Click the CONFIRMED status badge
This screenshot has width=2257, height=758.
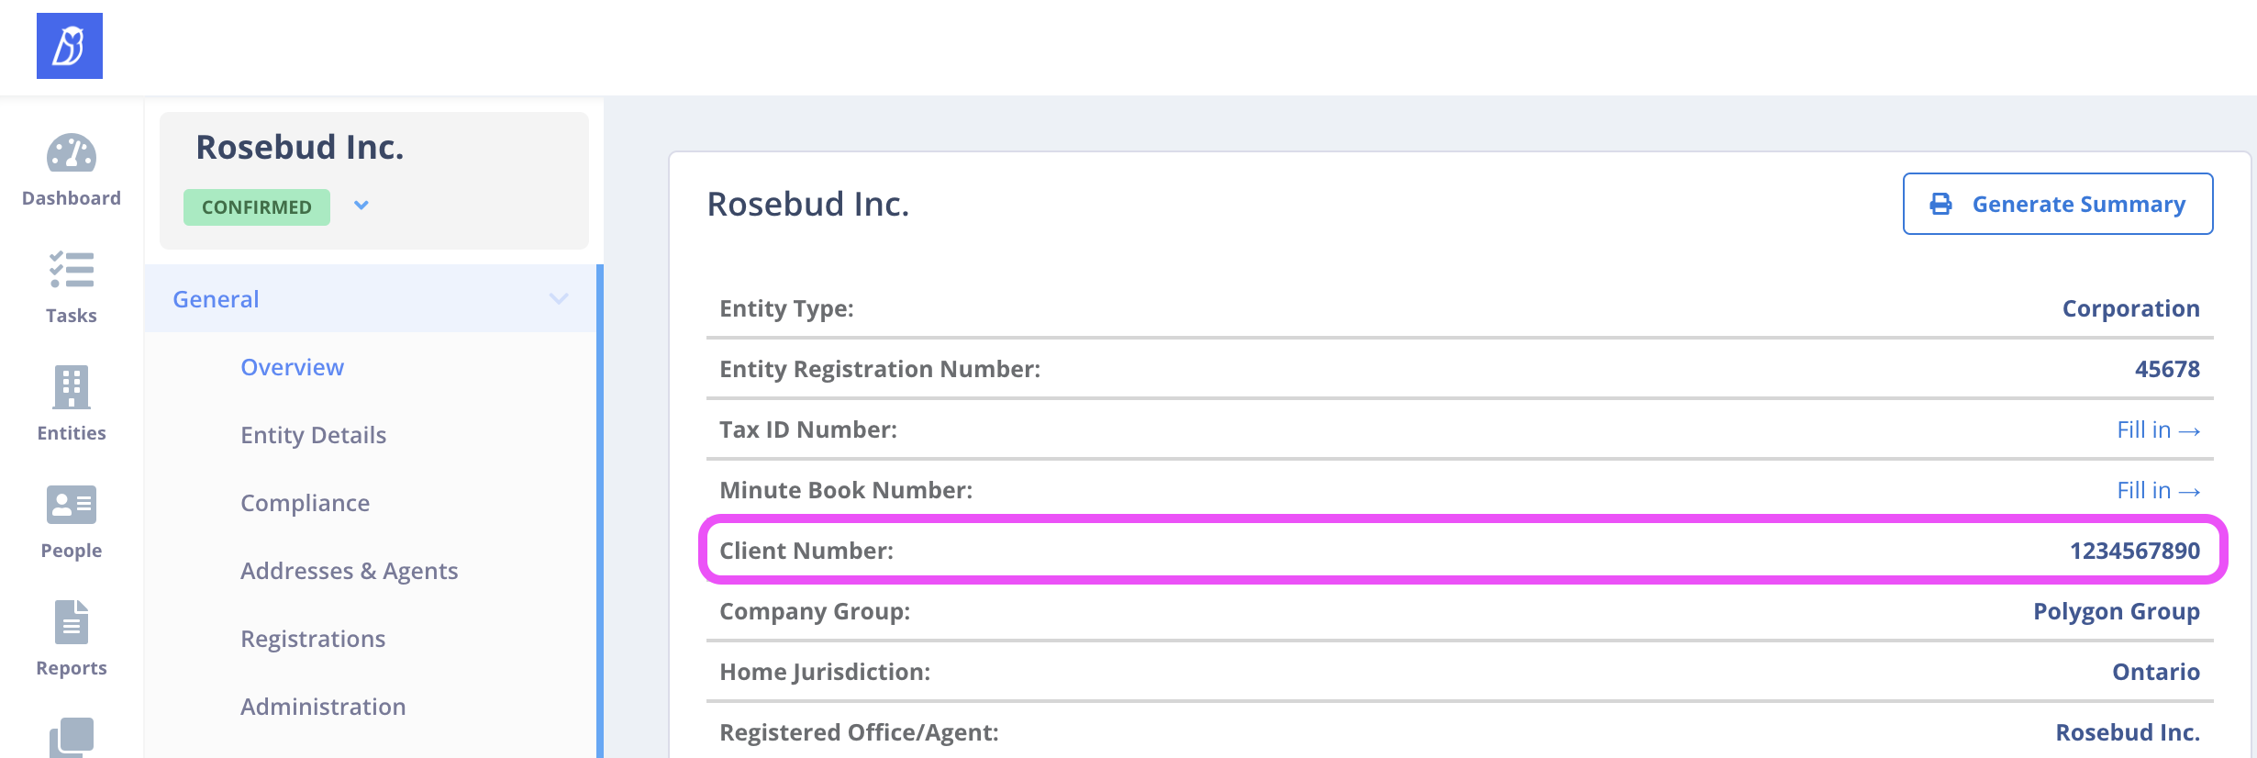pyautogui.click(x=257, y=207)
